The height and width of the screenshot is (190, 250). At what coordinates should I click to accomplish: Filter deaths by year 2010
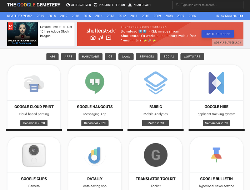pyautogui.click(x=145, y=16)
